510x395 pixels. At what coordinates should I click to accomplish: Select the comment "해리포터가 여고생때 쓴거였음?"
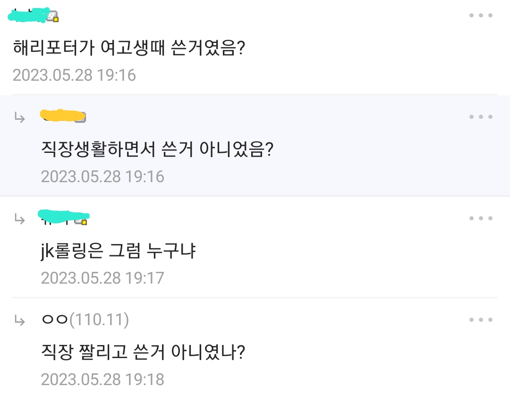point(128,48)
